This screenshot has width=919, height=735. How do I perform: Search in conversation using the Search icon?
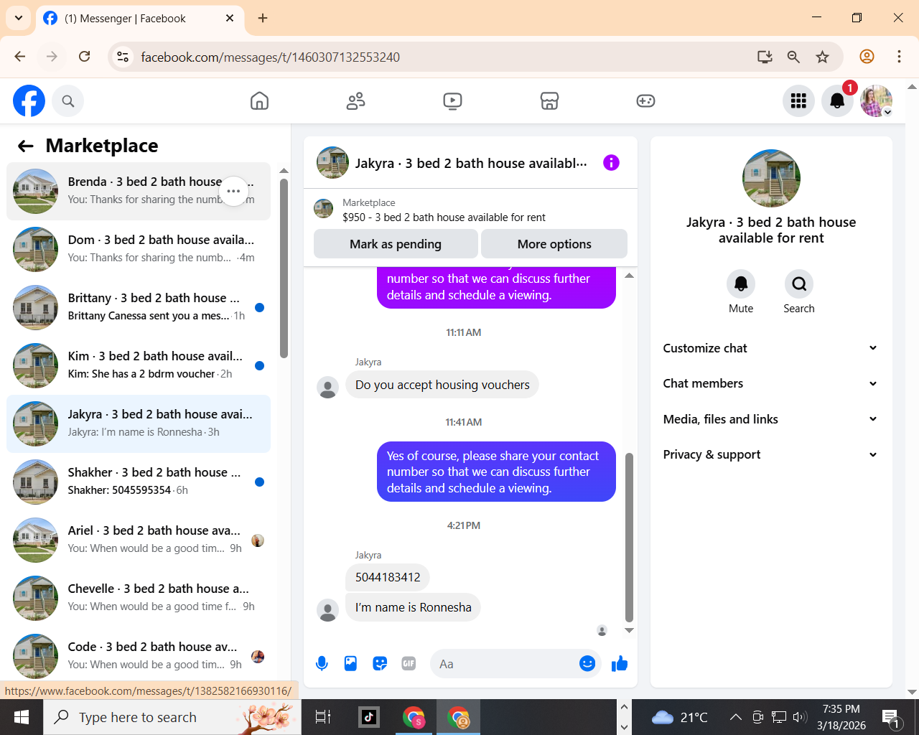pos(799,284)
